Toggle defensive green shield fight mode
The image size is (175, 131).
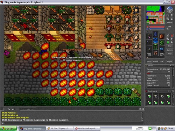click(x=168, y=42)
